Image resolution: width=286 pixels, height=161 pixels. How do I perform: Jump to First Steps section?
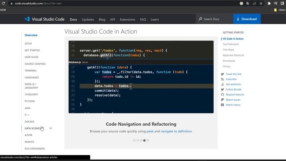pyautogui.click(x=228, y=50)
